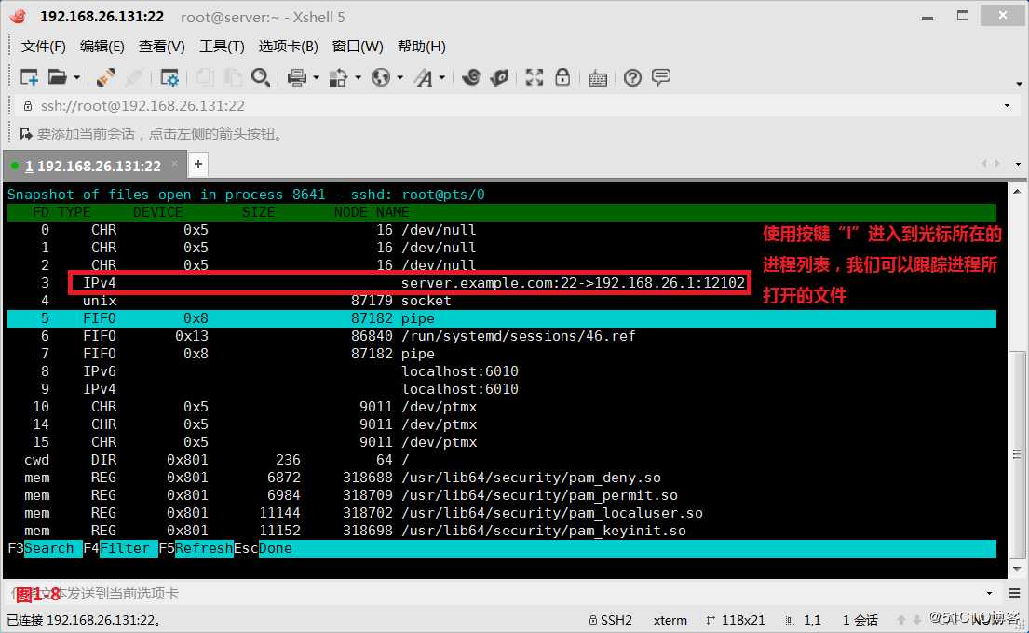1029x633 pixels.
Task: Click the Print icon
Action: pos(297,77)
